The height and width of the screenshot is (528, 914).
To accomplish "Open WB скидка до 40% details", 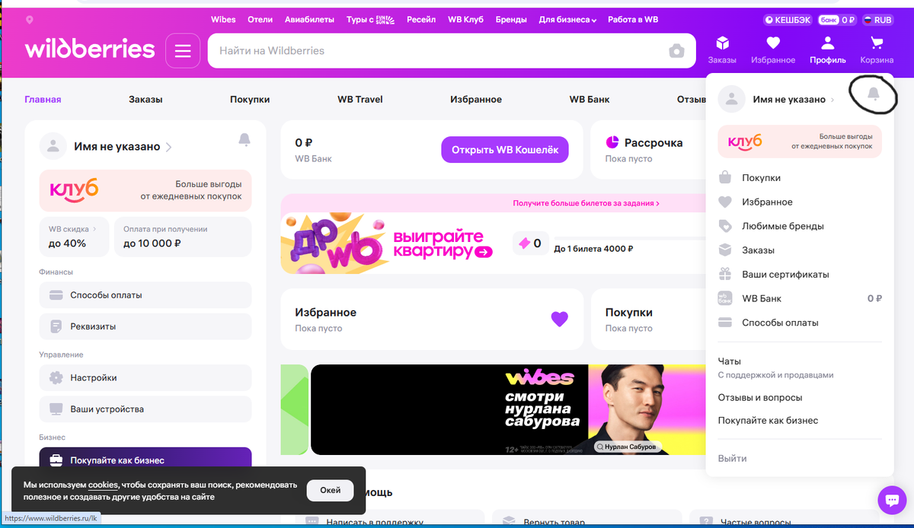I will (73, 237).
